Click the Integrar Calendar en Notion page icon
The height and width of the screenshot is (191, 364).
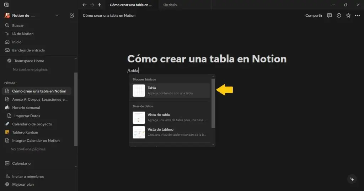[x=7, y=140]
